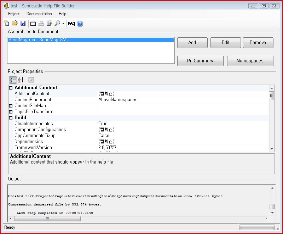Click output pane scroll left arrow
Screen dimensions: 283x234
click(11, 219)
